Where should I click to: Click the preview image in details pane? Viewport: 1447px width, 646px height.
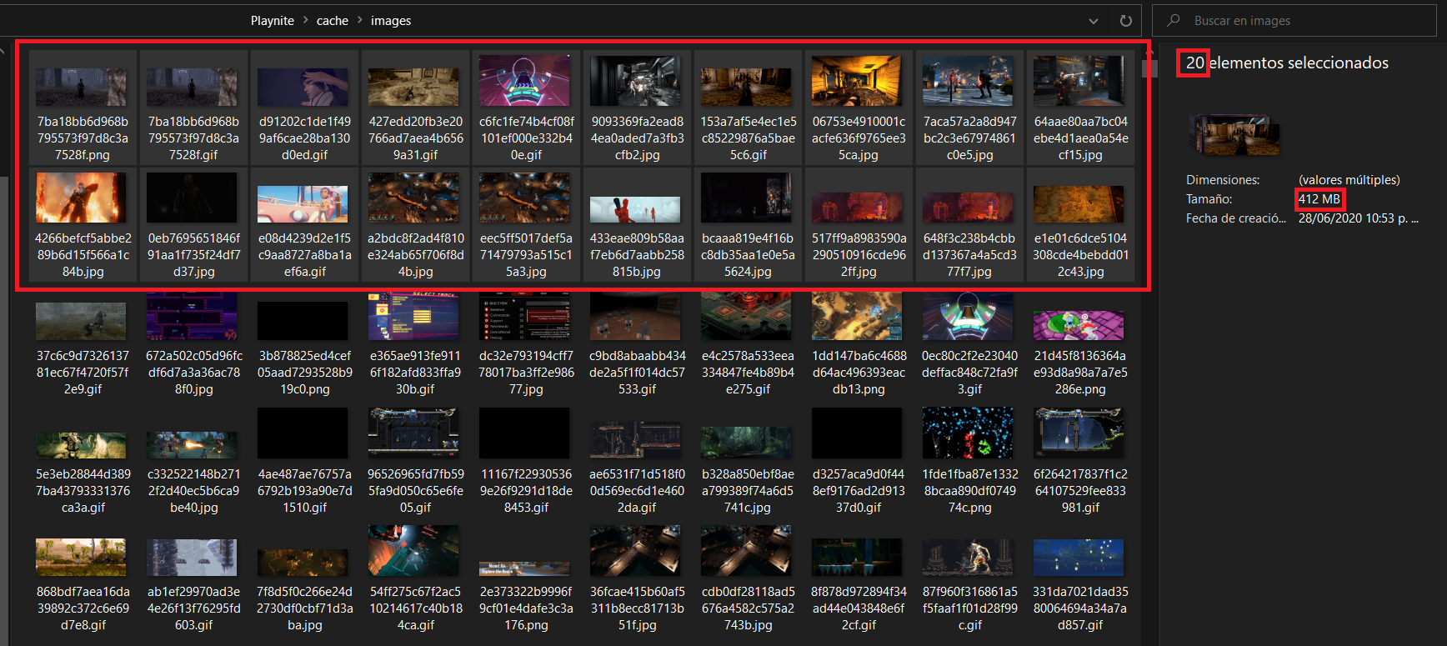1234,135
